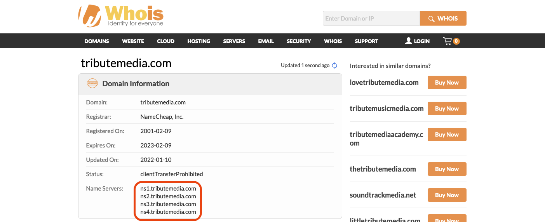Select the Expires On date 2023-02-09

(x=156, y=145)
